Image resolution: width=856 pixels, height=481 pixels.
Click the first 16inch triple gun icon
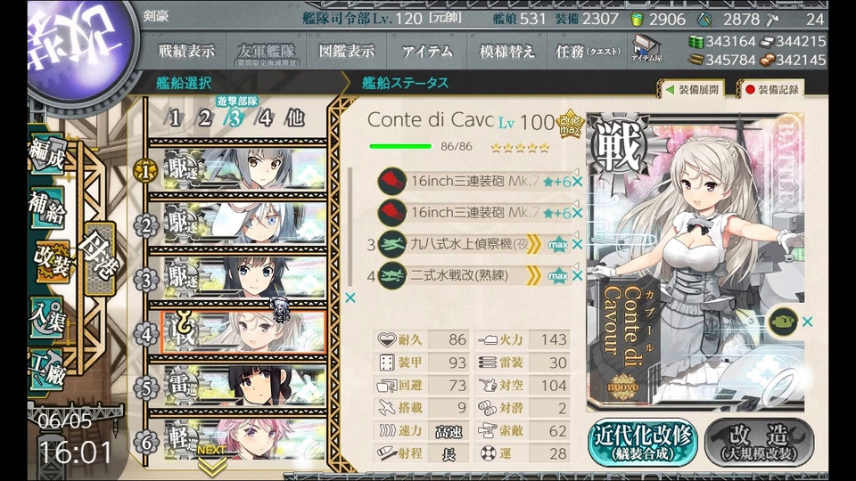tap(392, 181)
